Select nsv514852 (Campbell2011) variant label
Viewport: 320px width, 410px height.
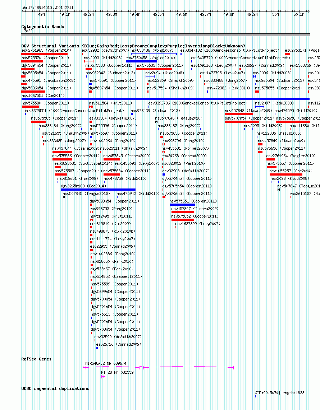[116, 276]
